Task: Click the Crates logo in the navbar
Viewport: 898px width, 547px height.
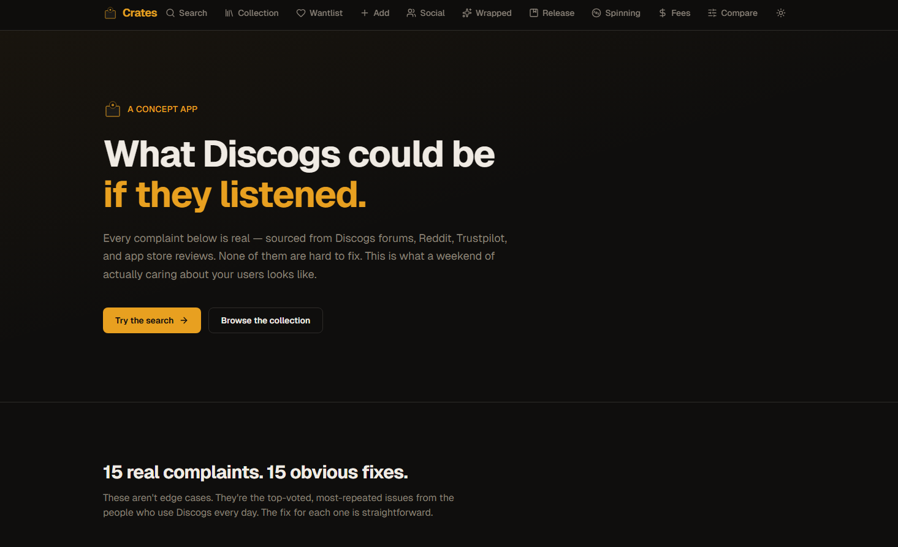Action: pyautogui.click(x=131, y=13)
